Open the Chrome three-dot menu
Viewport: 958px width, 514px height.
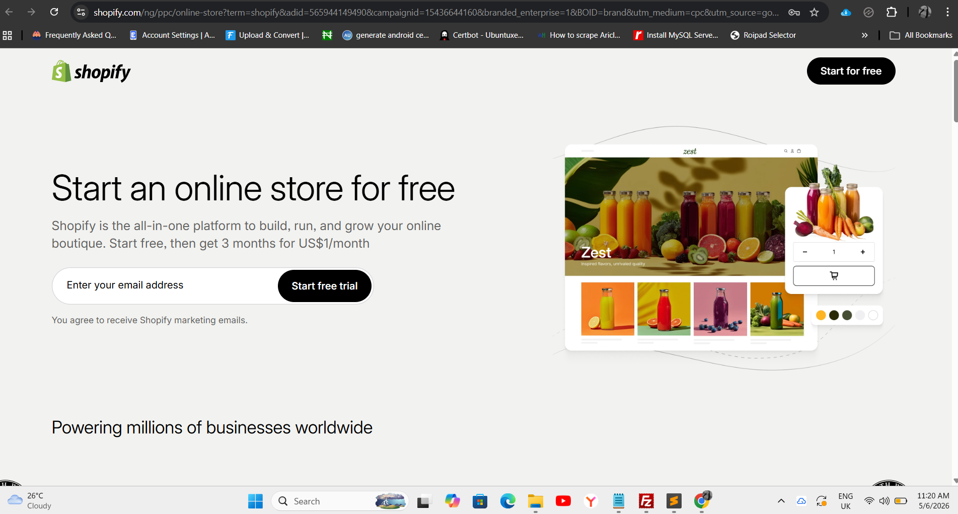pyautogui.click(x=947, y=12)
